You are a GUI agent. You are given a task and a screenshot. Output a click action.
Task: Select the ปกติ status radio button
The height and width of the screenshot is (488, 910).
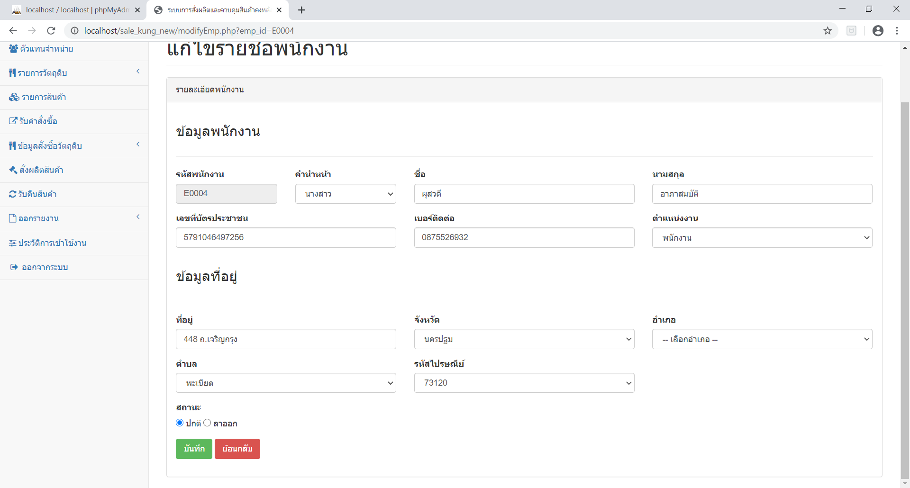click(180, 423)
